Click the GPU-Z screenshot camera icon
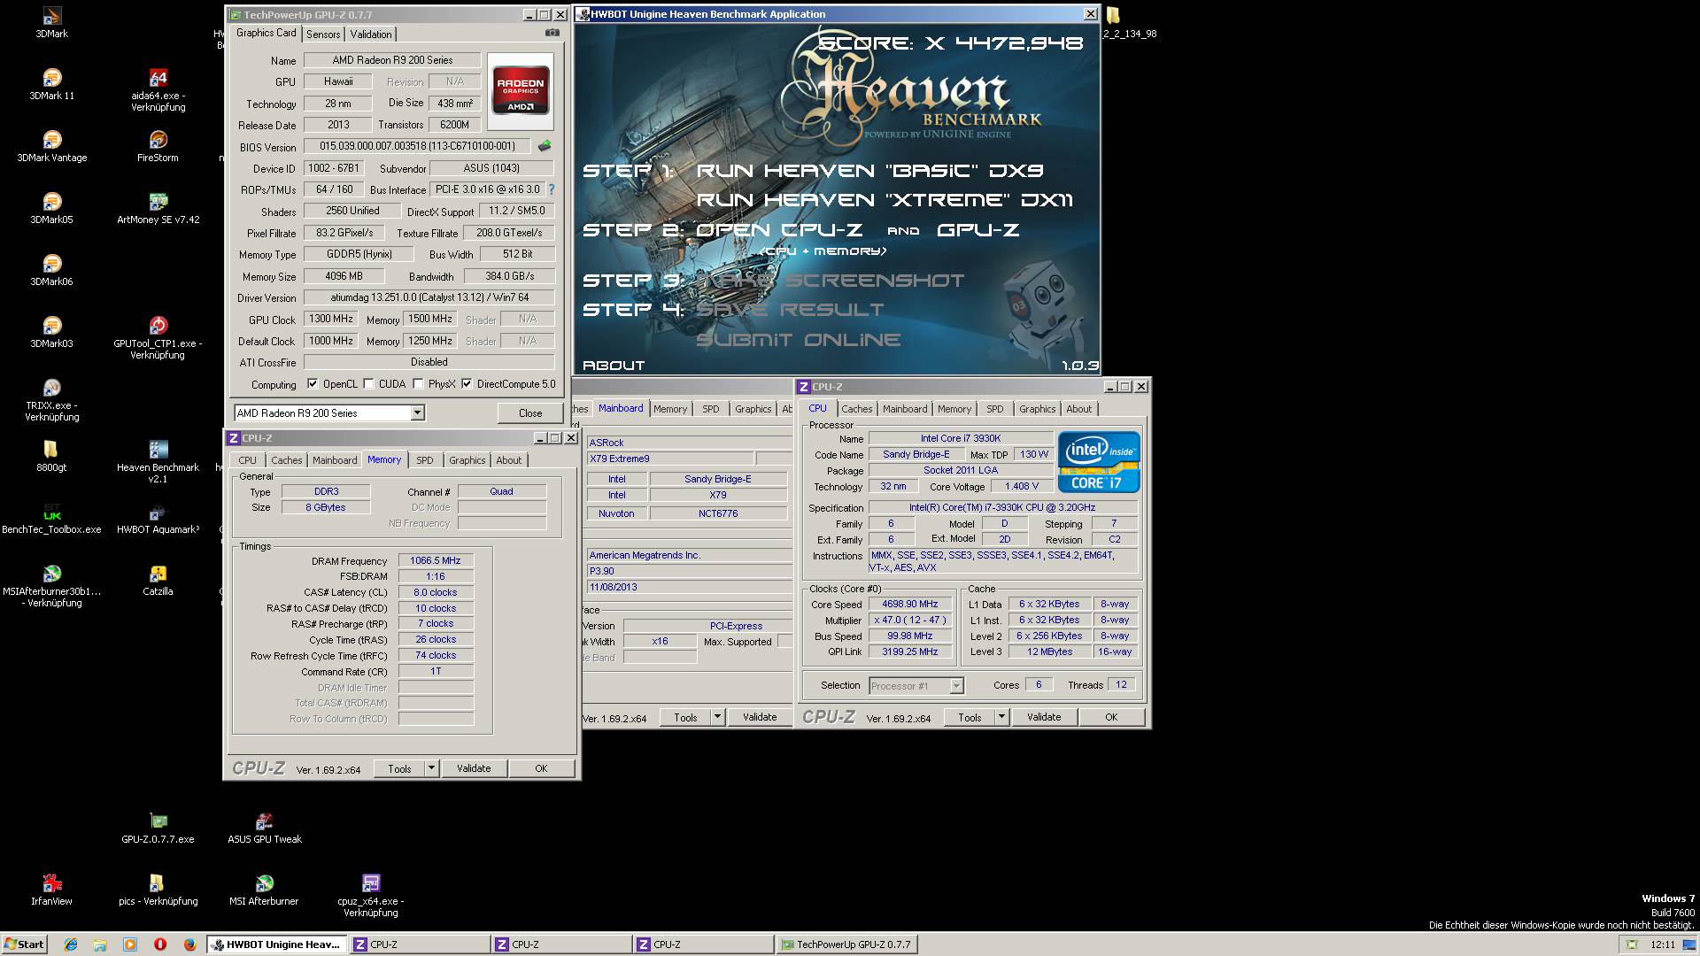The image size is (1700, 956). [x=552, y=33]
